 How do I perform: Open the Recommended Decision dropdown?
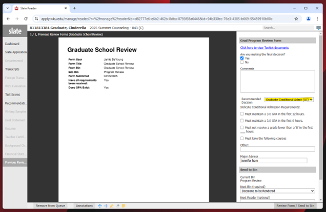point(289,100)
